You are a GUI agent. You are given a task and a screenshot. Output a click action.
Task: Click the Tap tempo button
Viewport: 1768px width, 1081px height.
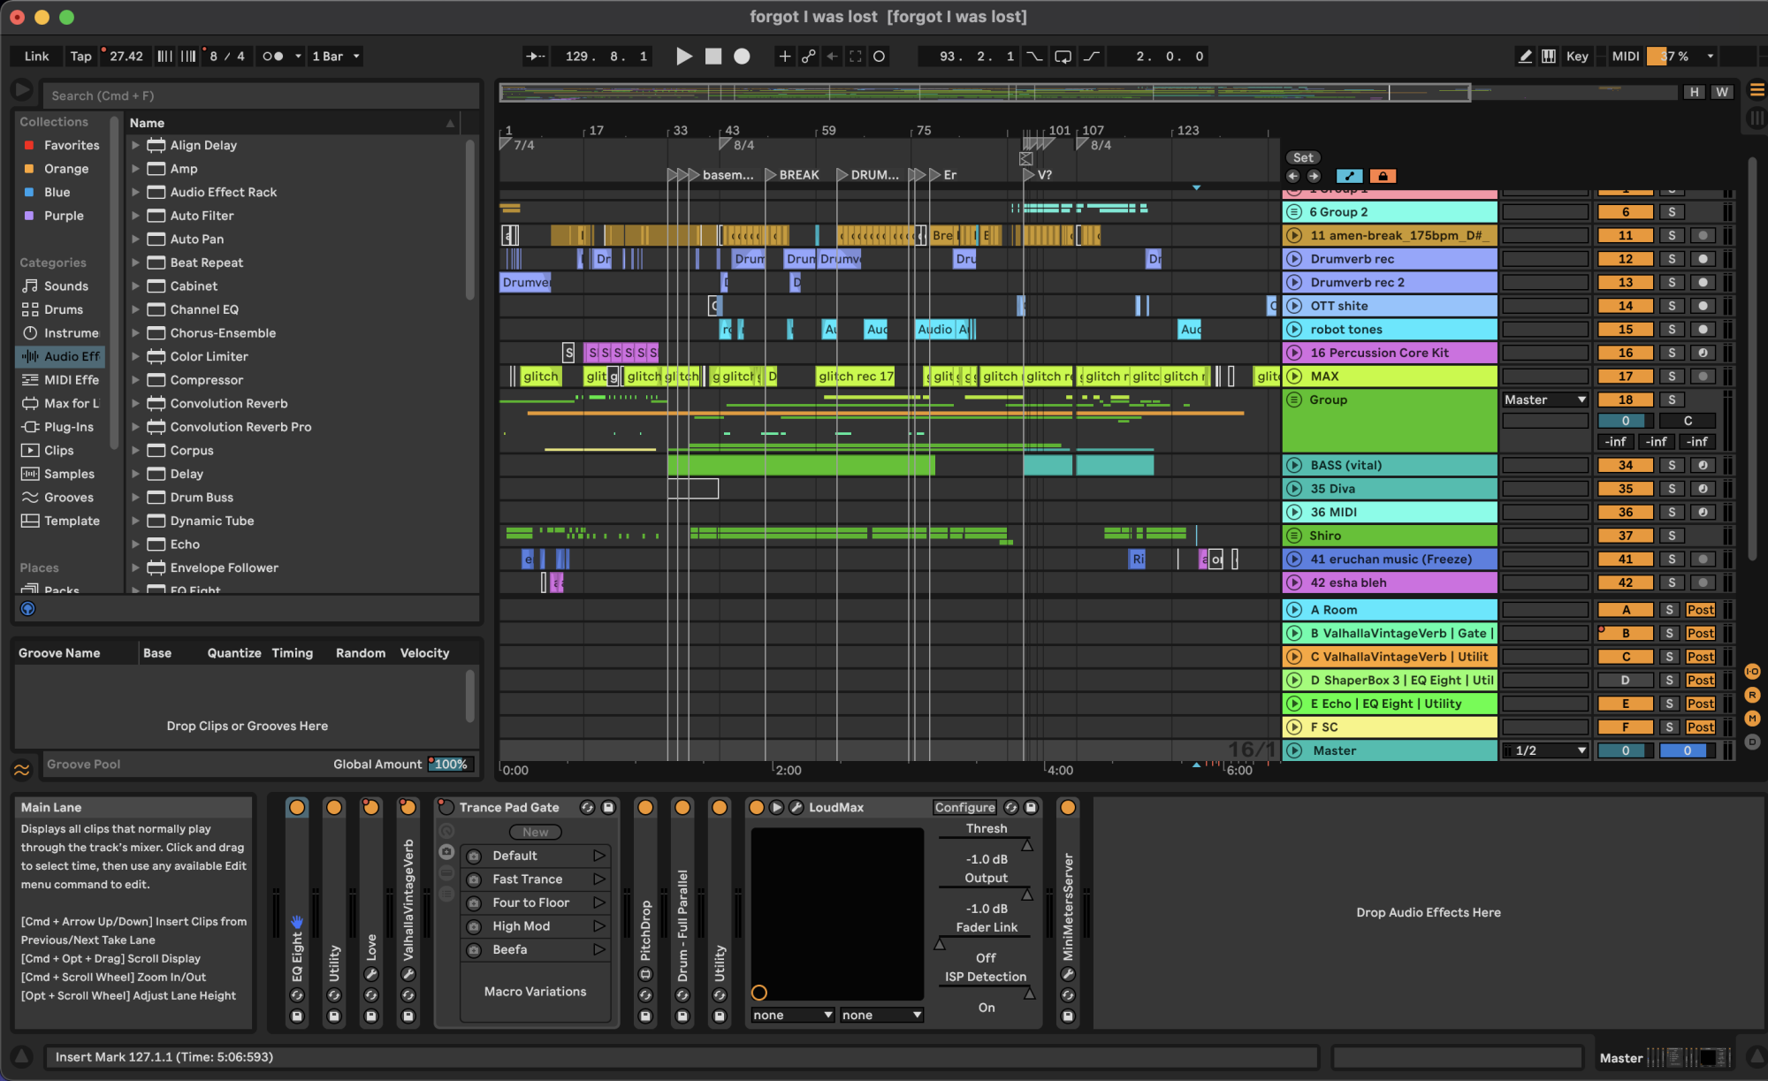(x=80, y=56)
